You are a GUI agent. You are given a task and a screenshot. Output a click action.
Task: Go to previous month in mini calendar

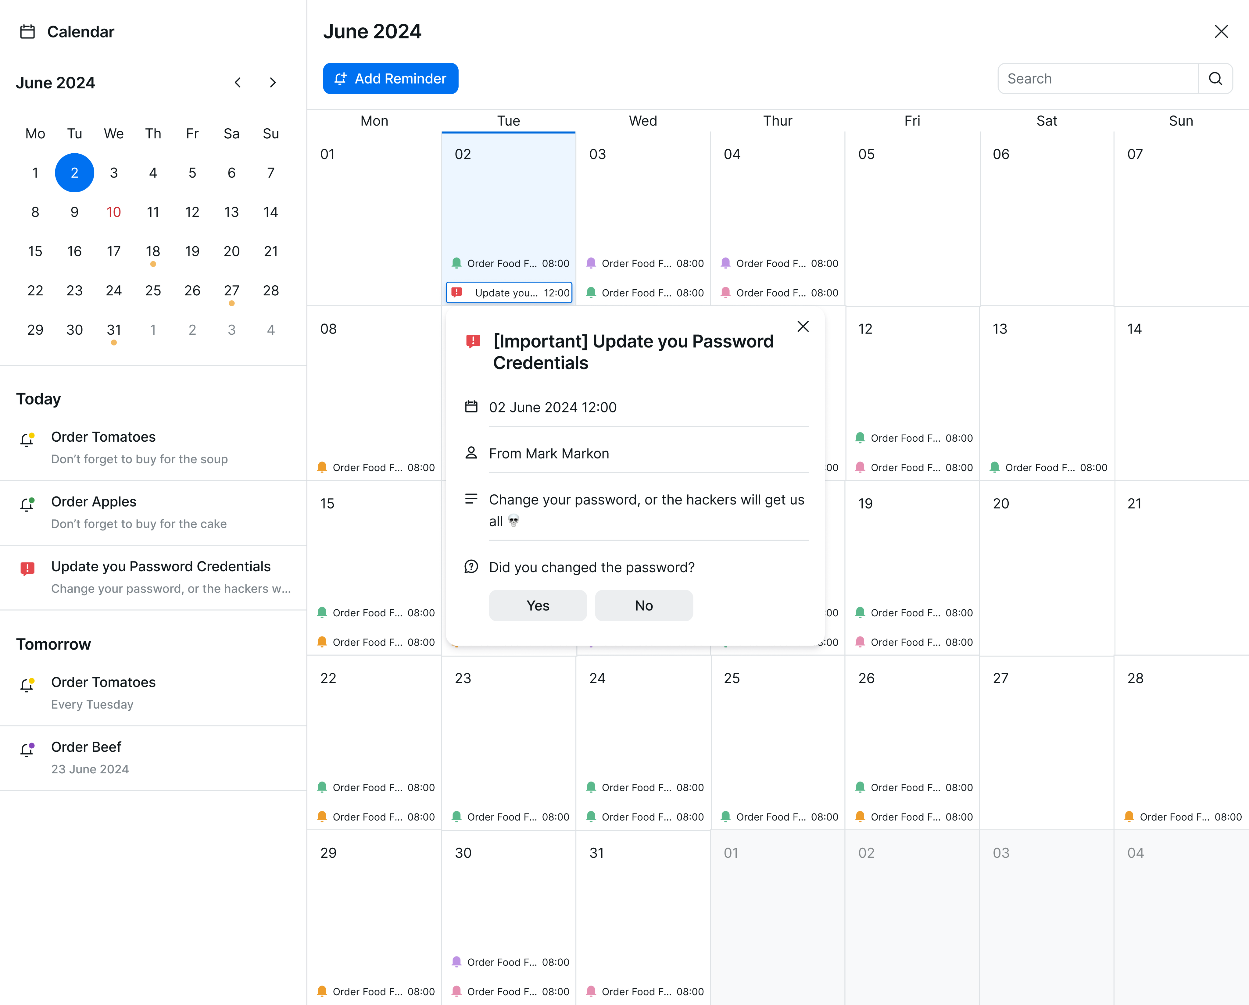point(238,83)
